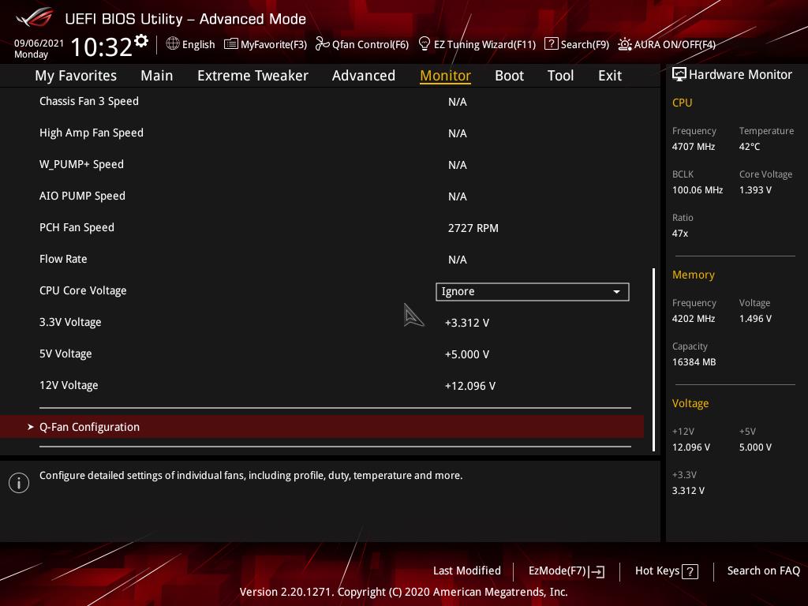
Task: Click Memory Voltage 1.496 V value
Action: coord(755,319)
